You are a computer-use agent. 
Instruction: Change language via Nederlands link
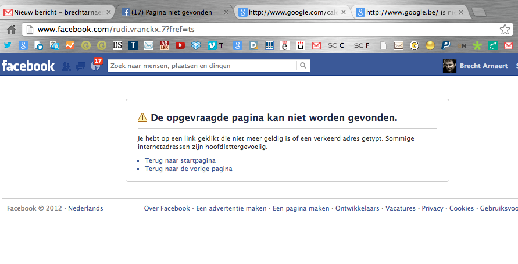[x=85, y=208]
